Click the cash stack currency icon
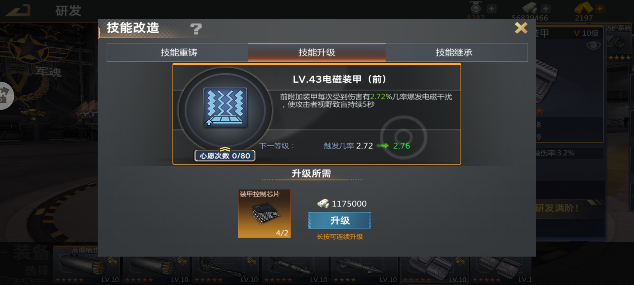Screen dimensions: 634x285 click(530, 7)
